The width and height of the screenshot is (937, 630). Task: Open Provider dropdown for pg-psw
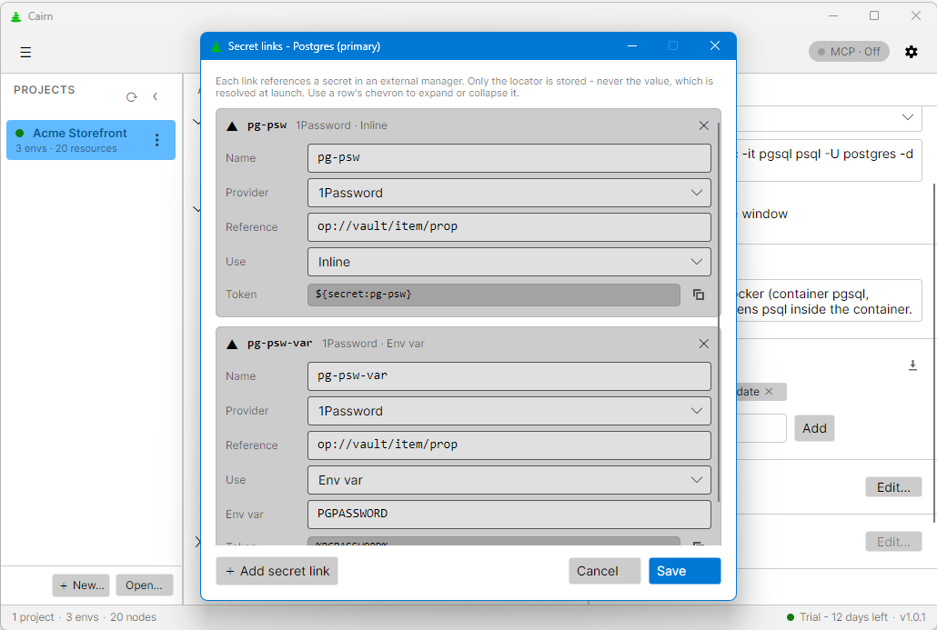coord(509,193)
